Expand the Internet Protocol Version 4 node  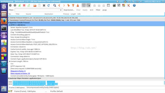point(9,18)
